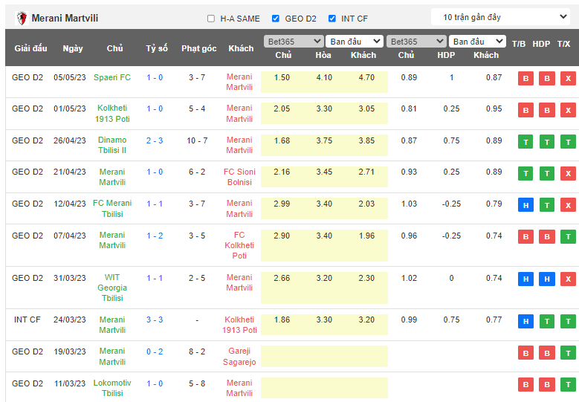The width and height of the screenshot is (579, 402).
Task: Uncheck the GEO D2 filter checkbox
Action: tap(276, 19)
